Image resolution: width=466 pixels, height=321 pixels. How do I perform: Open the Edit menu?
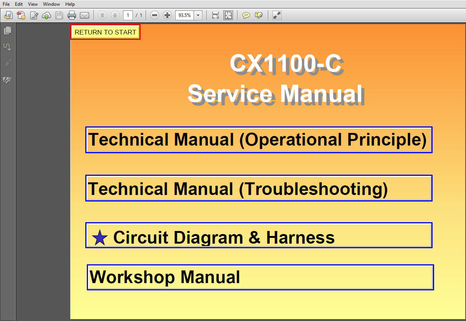click(19, 4)
